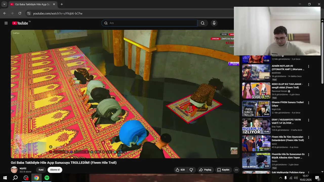Open the tray microphone icon
Image resolution: width=324 pixels, height=182 pixels.
click(286, 178)
